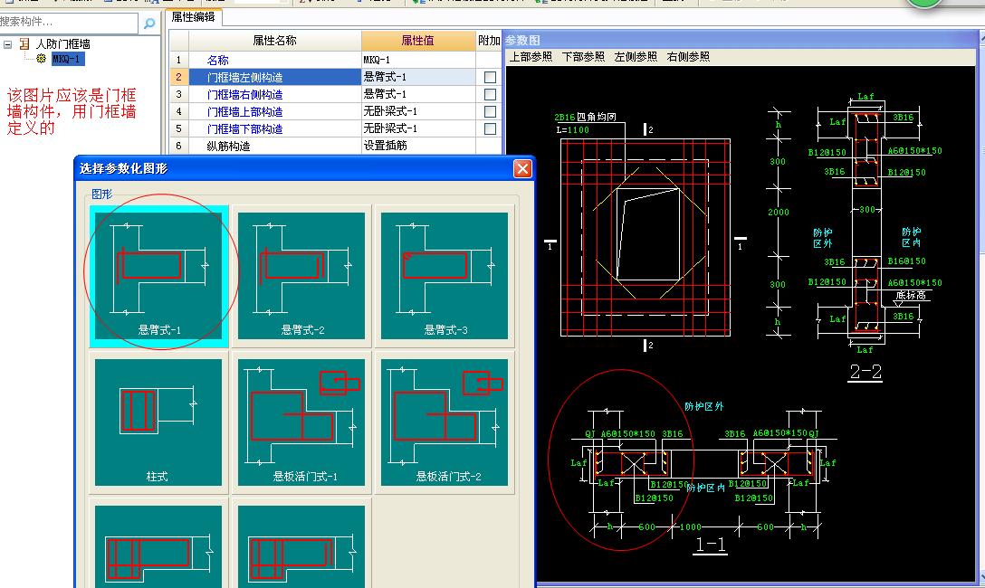Select the 悬臂式-2 shape thumbnail
The image size is (985, 588).
[x=301, y=276]
